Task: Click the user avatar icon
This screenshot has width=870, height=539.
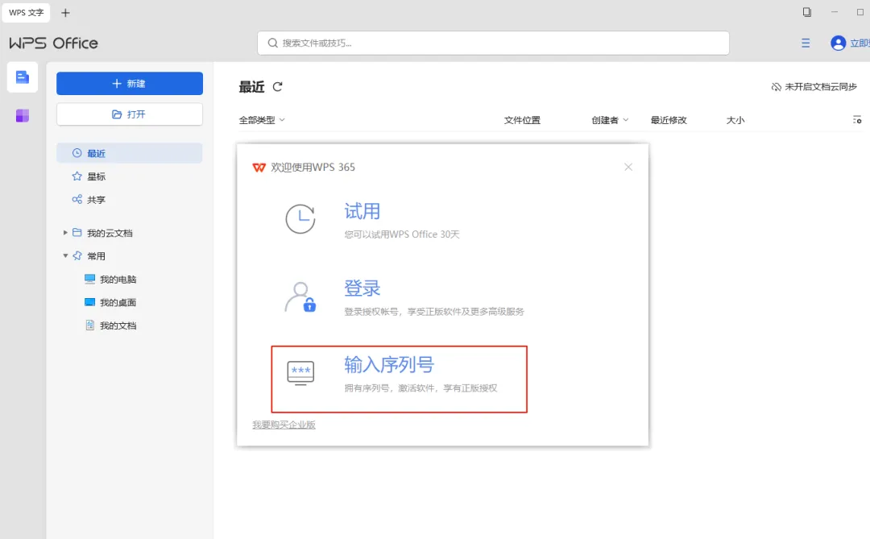Action: coord(838,43)
